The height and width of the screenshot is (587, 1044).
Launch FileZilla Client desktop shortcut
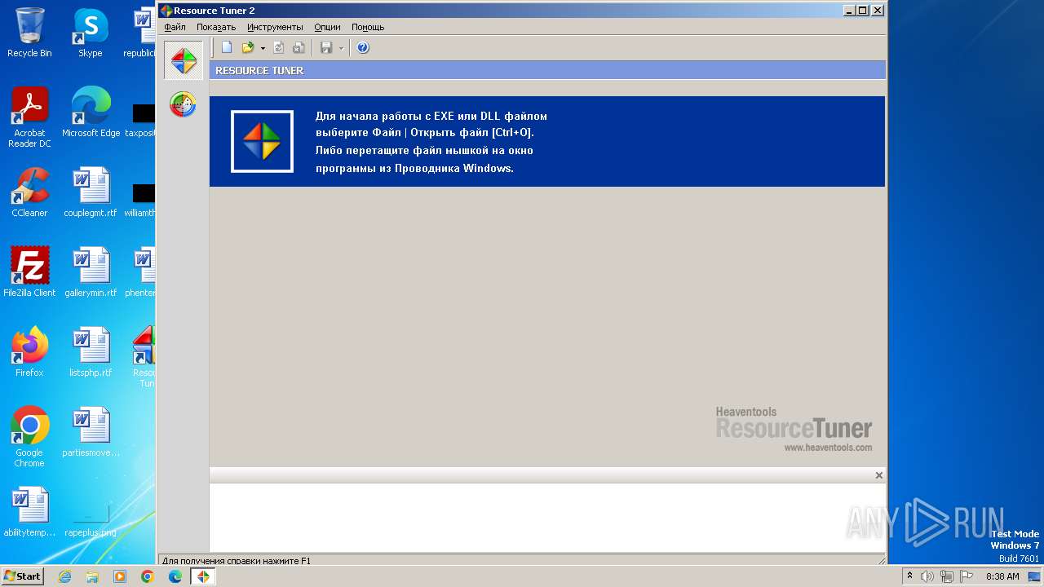point(29,272)
